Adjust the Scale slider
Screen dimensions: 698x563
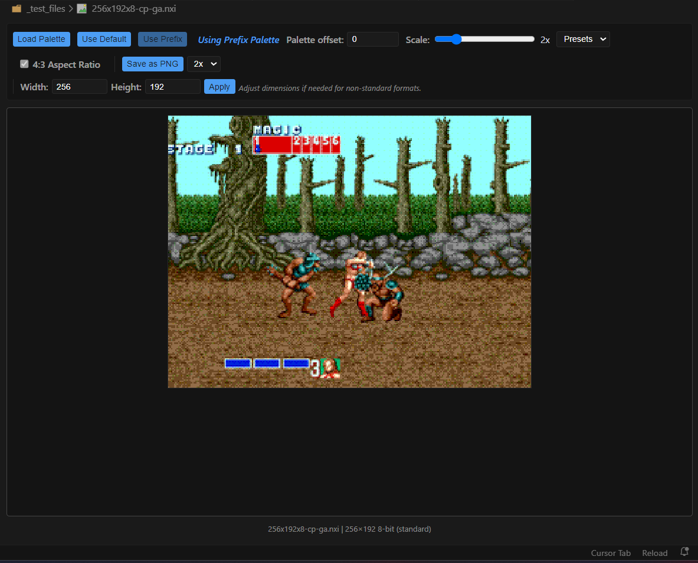484,39
